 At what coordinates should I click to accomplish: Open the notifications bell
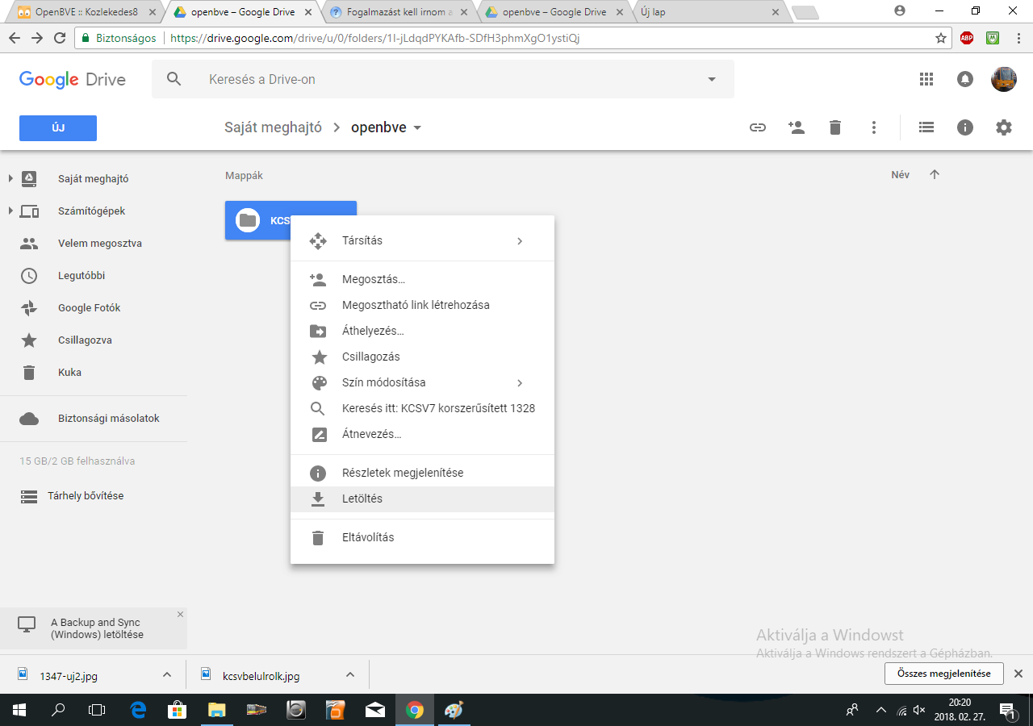pos(965,79)
